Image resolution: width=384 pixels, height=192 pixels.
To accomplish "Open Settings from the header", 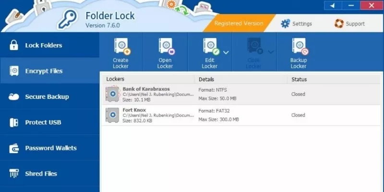I will click(296, 24).
